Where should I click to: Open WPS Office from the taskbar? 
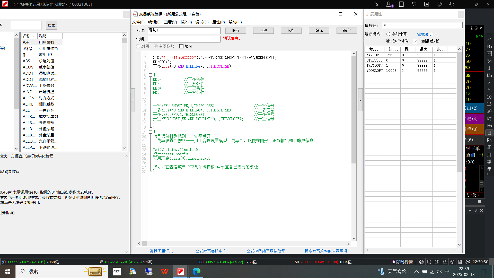[x=165, y=272]
